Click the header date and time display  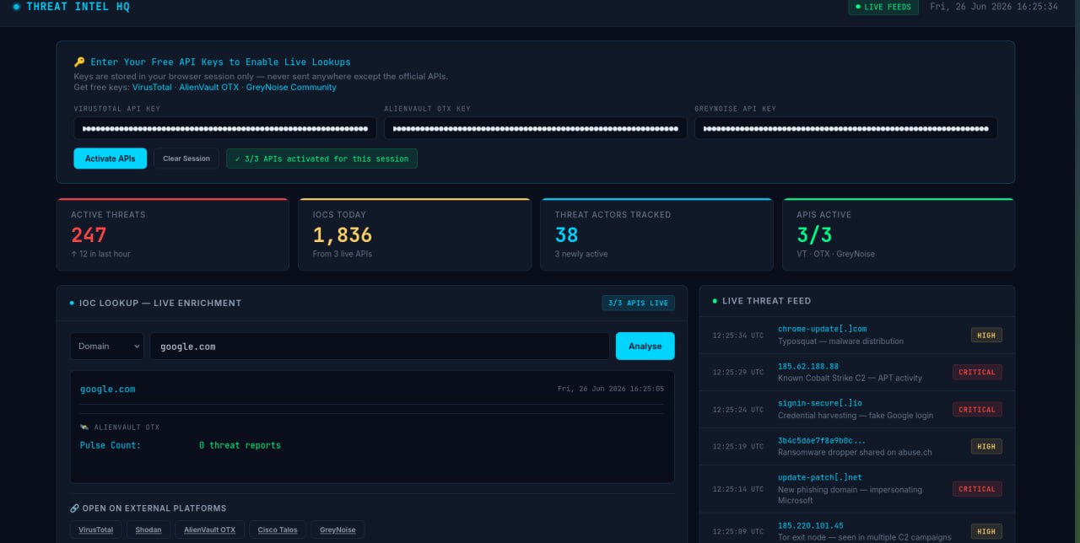tap(994, 7)
